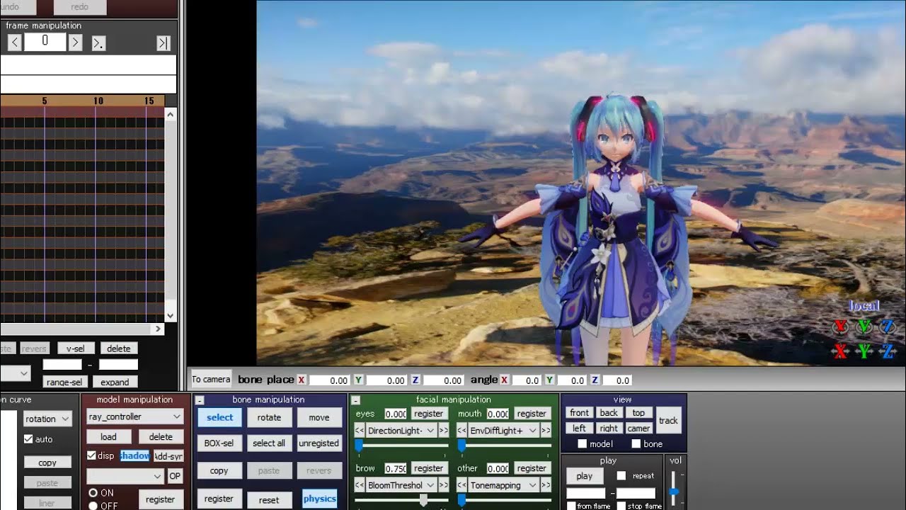This screenshot has height=510, width=906.
Task: Select the OFF radio button
Action: (93, 506)
